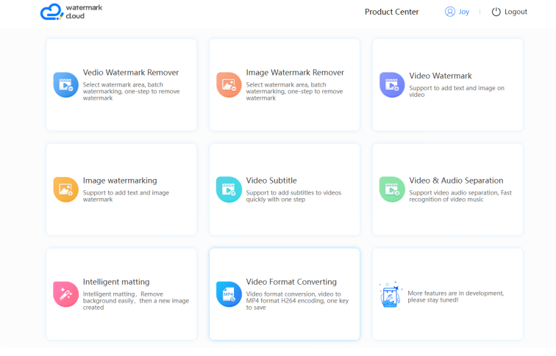
Task: Open the Joy account link
Action: pyautogui.click(x=464, y=12)
